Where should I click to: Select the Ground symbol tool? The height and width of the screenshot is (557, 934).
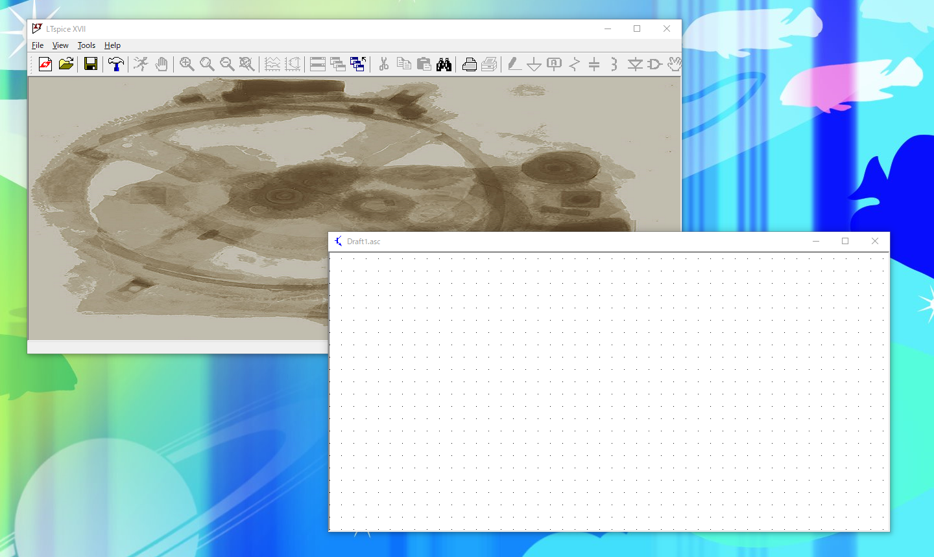pos(534,64)
